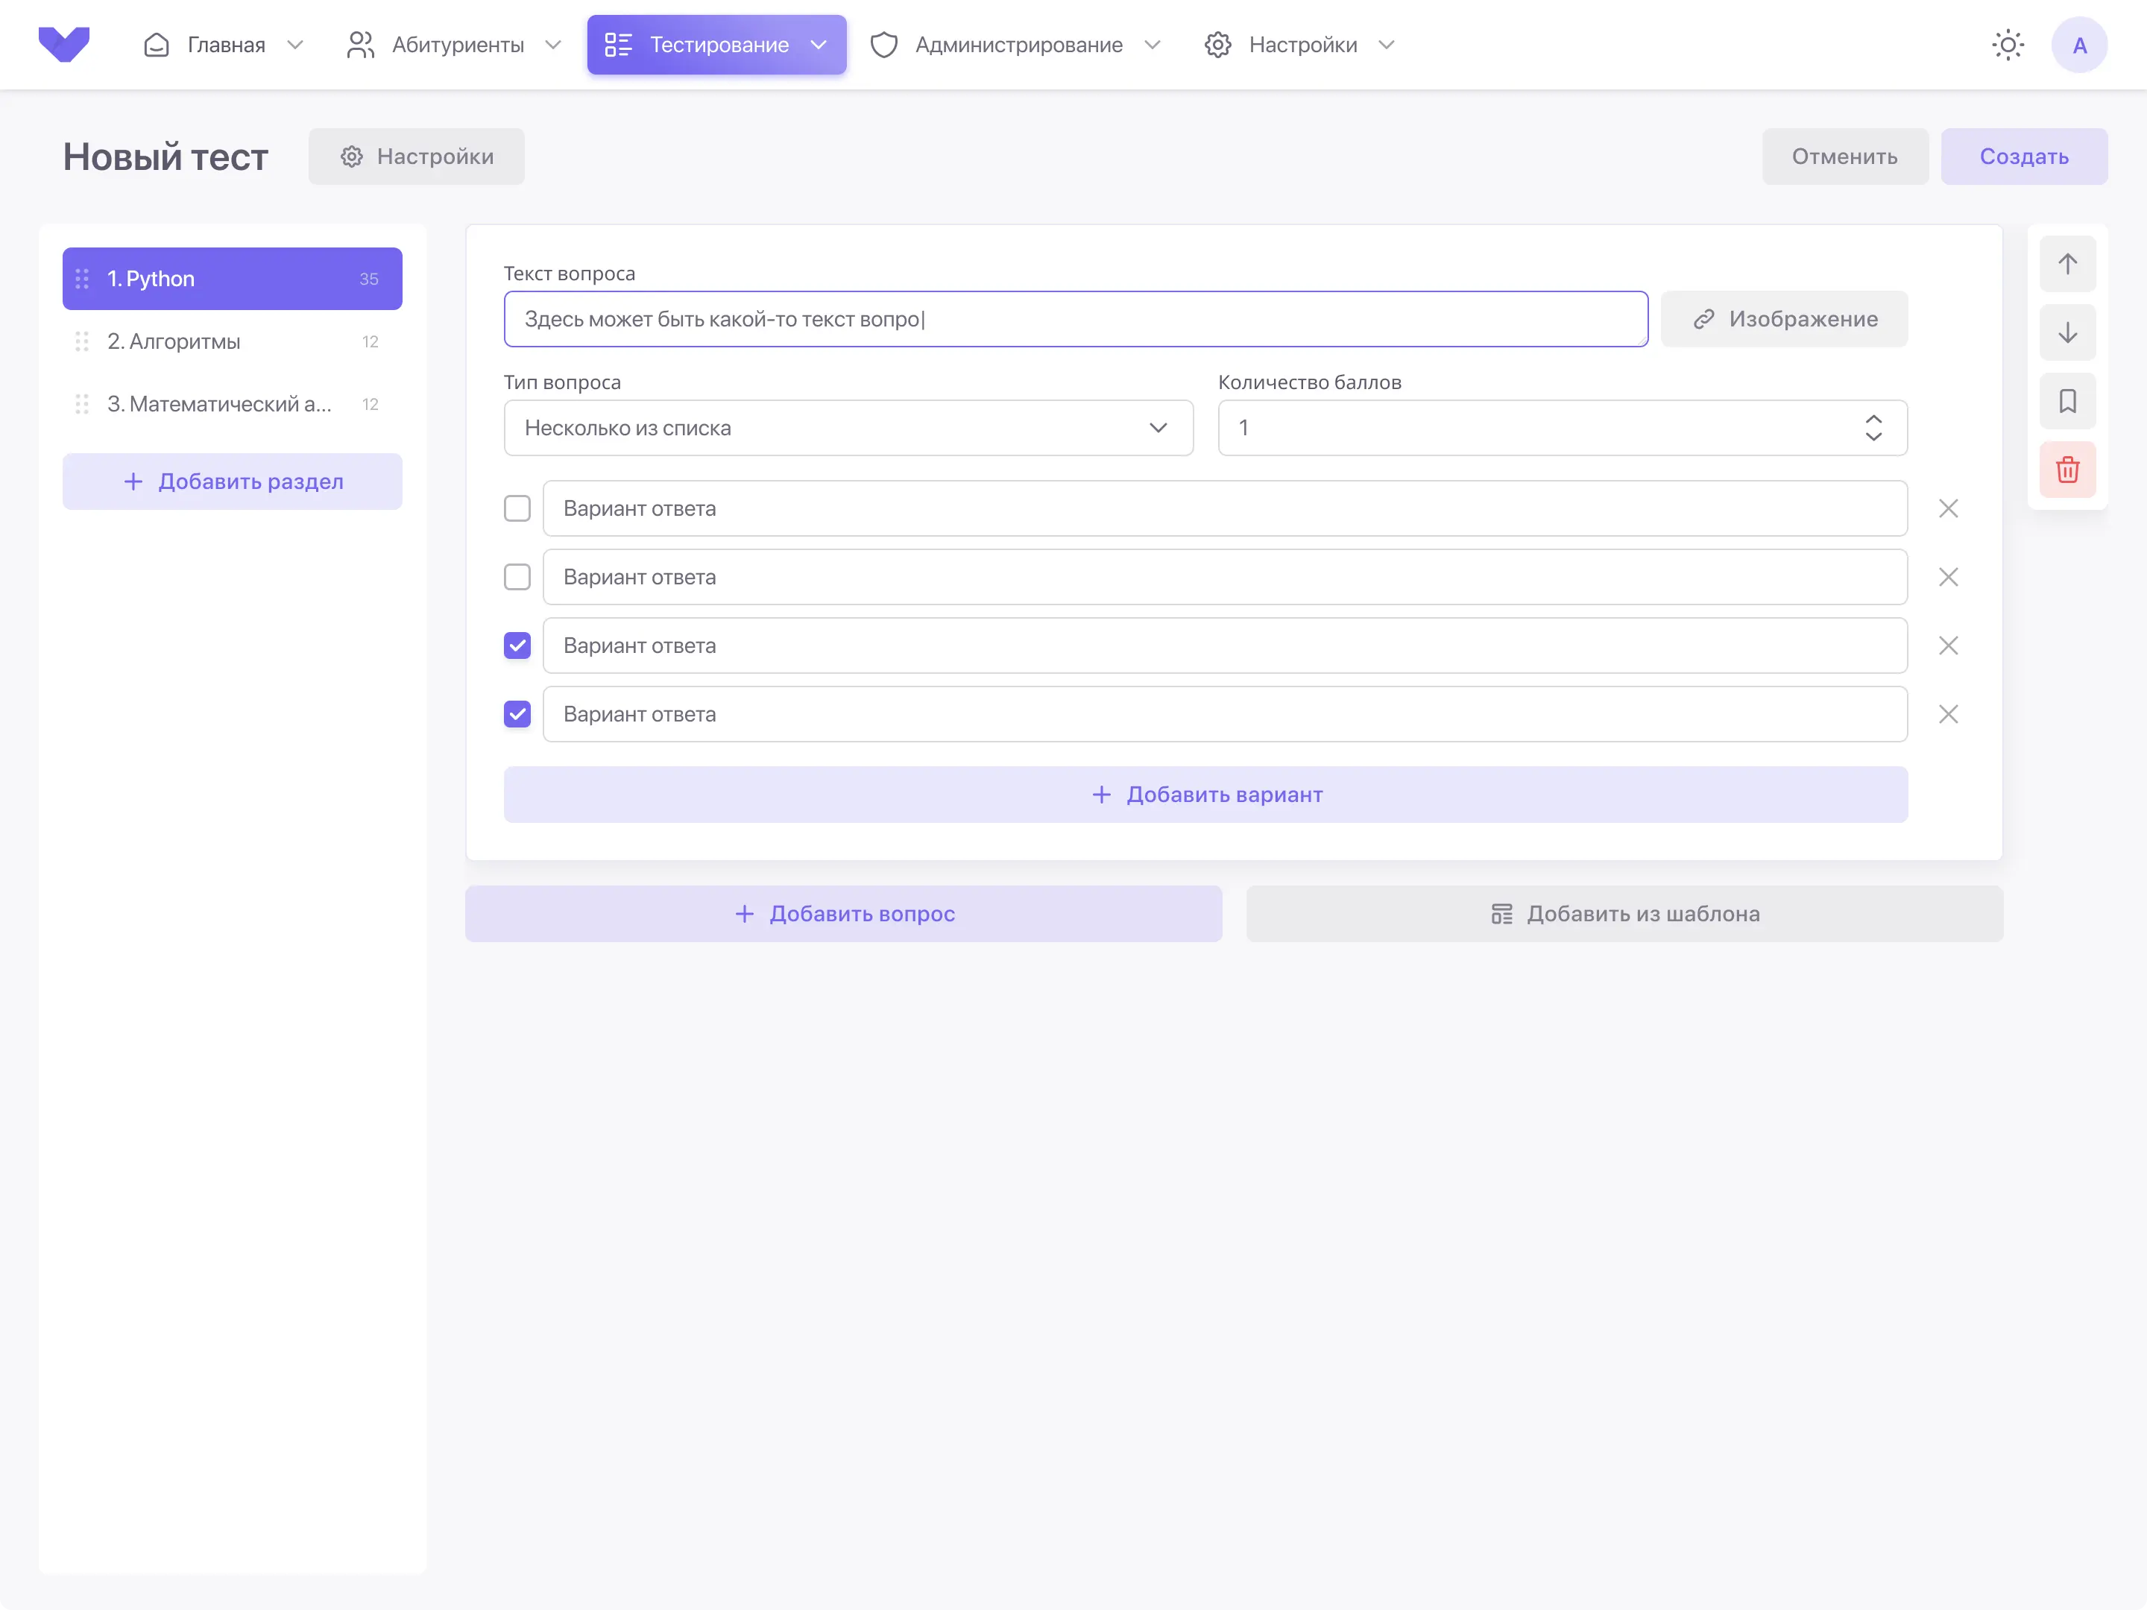
Task: Open the Тип вопроса dropdown
Action: (x=848, y=428)
